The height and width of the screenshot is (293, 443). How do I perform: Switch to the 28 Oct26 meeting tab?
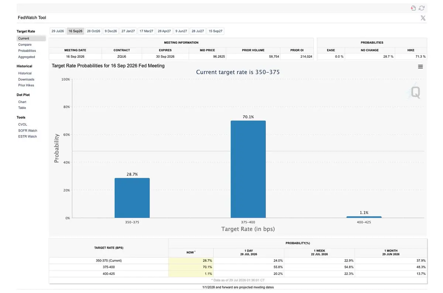(x=94, y=31)
